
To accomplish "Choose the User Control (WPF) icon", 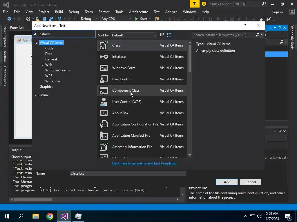I will (x=104, y=102).
